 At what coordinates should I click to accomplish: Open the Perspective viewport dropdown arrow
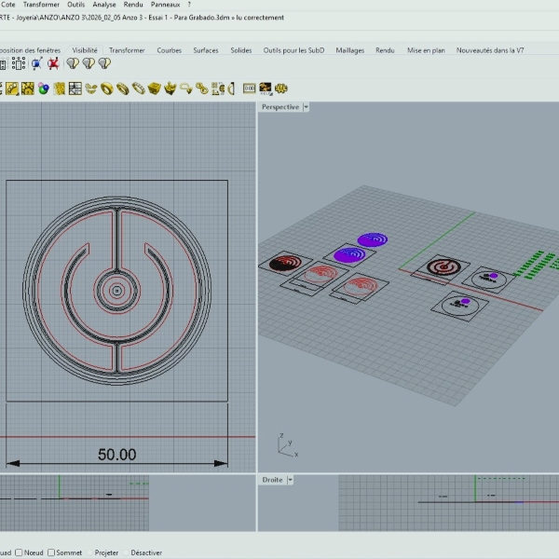[307, 107]
